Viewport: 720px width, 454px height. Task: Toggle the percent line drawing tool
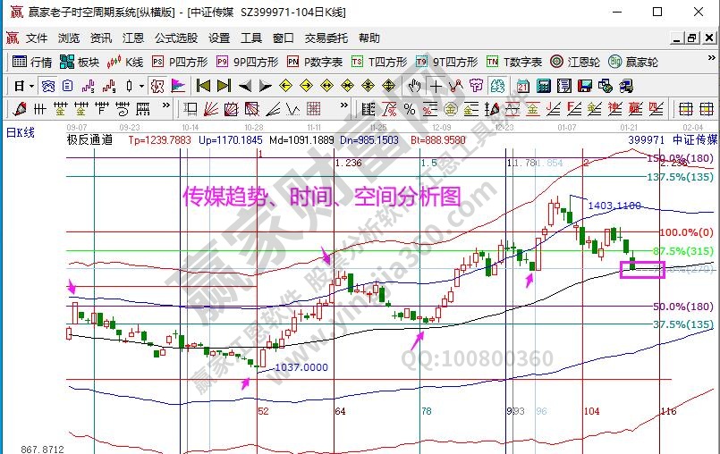coord(410,109)
